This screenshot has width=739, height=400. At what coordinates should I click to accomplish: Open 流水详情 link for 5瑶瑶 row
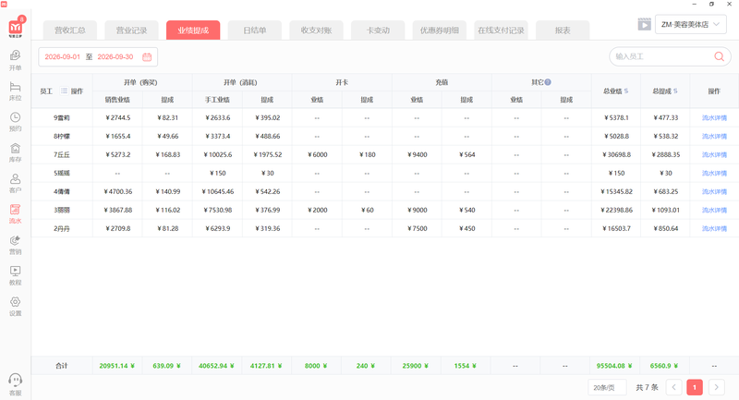point(714,173)
